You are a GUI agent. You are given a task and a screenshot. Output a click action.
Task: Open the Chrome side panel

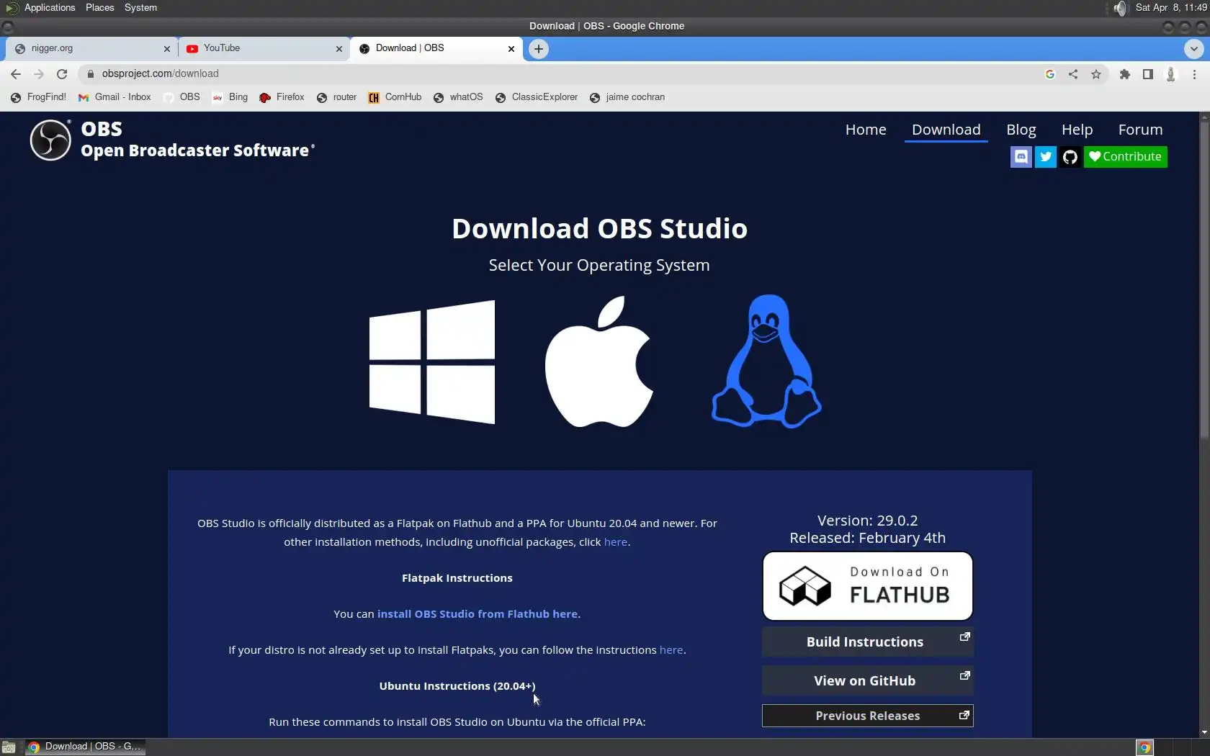(x=1148, y=73)
